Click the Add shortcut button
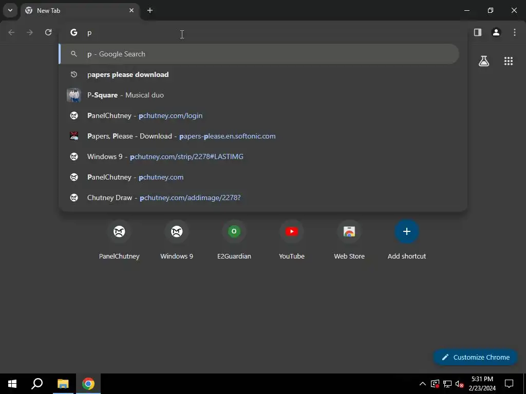The image size is (526, 394). click(x=407, y=240)
